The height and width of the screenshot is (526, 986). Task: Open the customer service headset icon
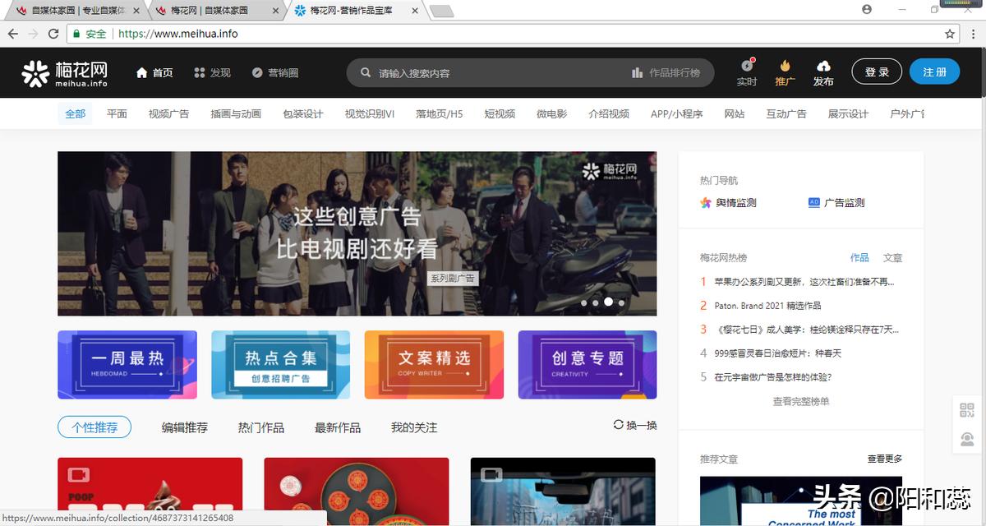point(966,440)
